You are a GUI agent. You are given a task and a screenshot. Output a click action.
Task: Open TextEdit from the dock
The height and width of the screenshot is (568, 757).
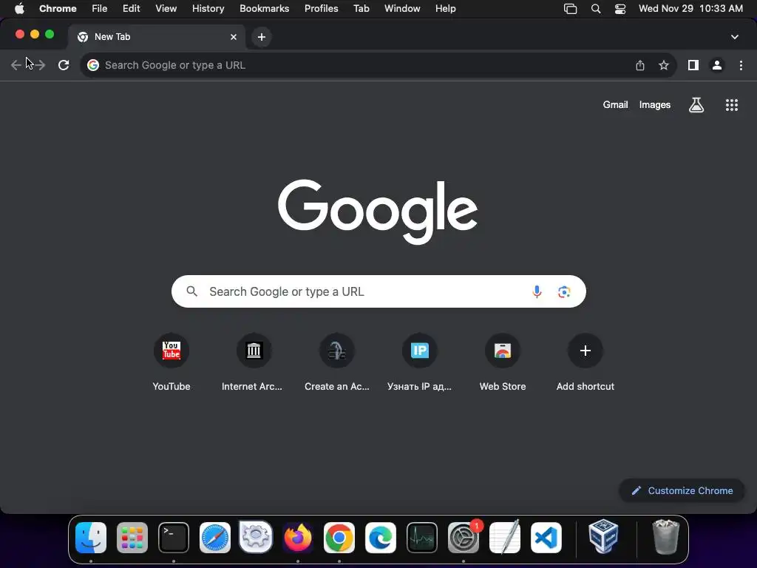[504, 538]
